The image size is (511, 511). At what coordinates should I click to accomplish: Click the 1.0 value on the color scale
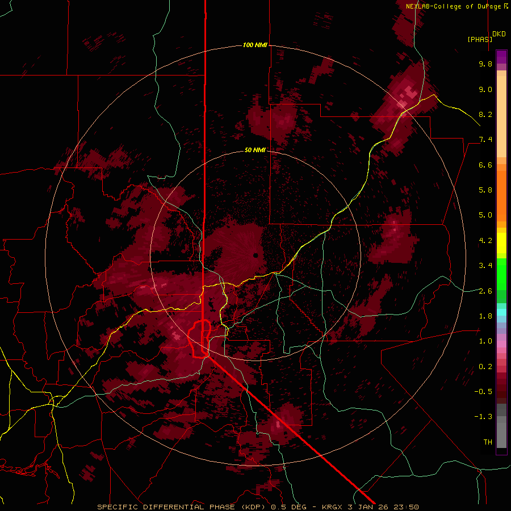coord(485,341)
